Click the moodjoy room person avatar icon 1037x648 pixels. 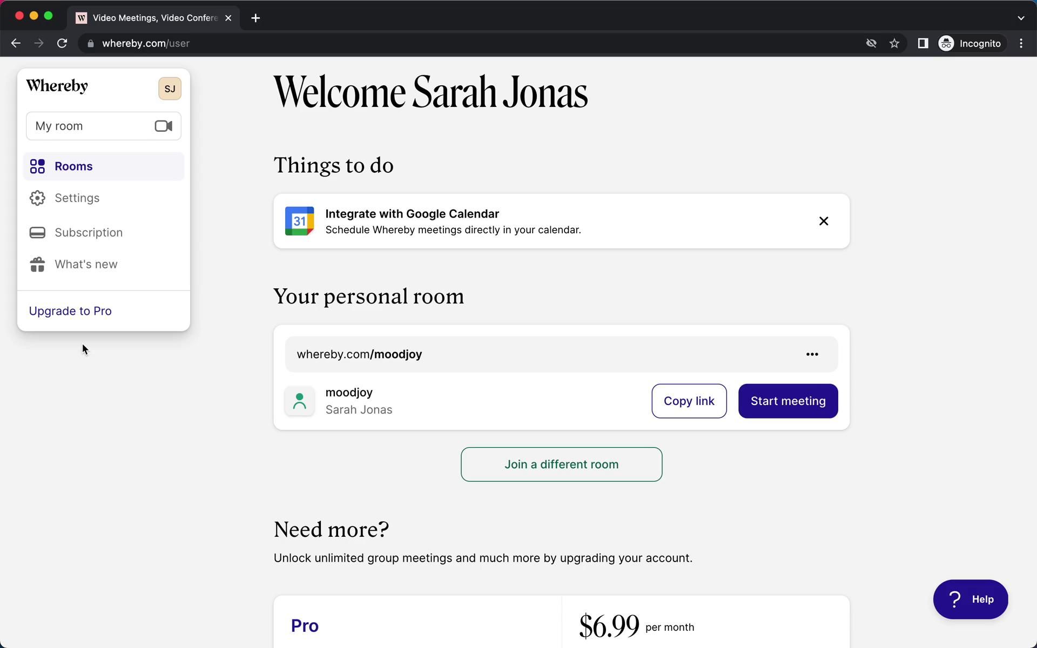click(300, 401)
